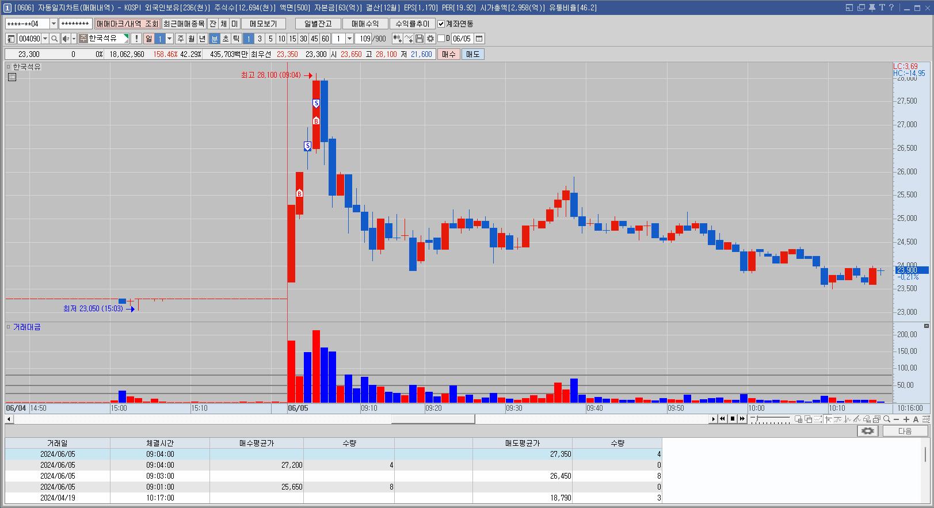Select the 초 seconds period toggle
This screenshot has height=508, width=934.
click(226, 39)
